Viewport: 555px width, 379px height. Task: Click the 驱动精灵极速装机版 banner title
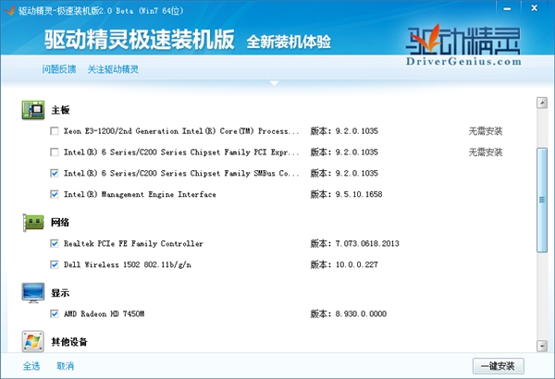point(140,39)
